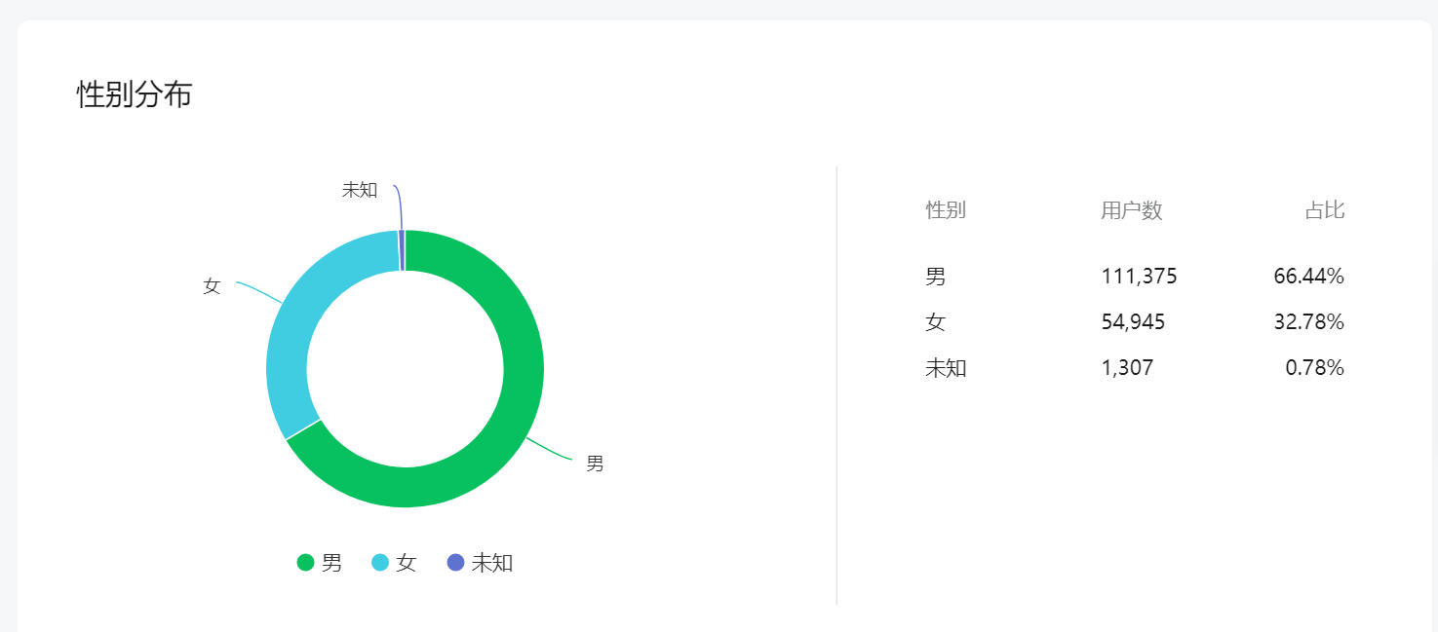Select the 女 label beside the chart
This screenshot has height=632, width=1438.
pos(212,286)
